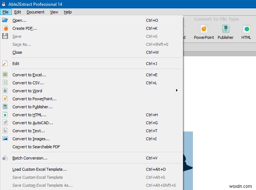Click the Save Custom Excel Template entry
Image resolution: width=256 pixels, height=190 pixels.
click(x=92, y=177)
